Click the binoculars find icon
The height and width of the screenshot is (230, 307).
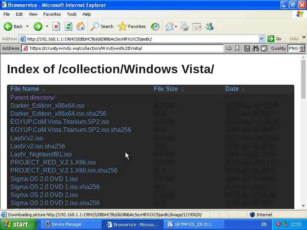(256, 48)
